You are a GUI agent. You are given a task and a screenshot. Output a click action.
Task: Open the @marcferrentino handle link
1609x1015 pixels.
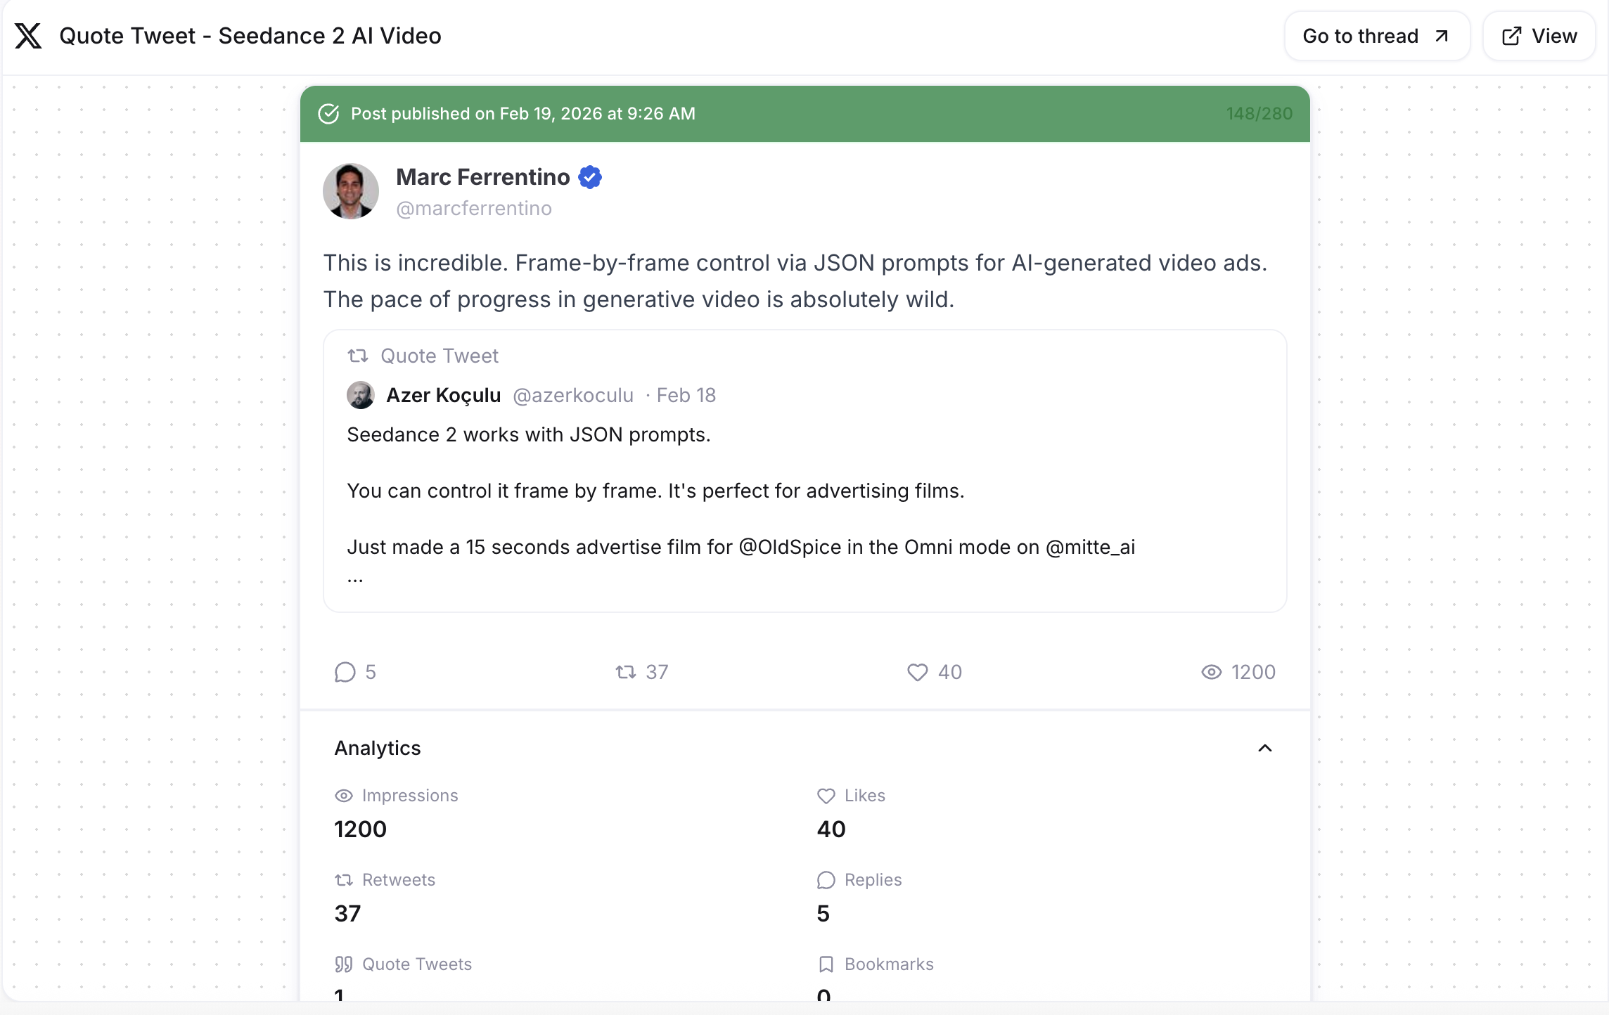click(x=474, y=209)
